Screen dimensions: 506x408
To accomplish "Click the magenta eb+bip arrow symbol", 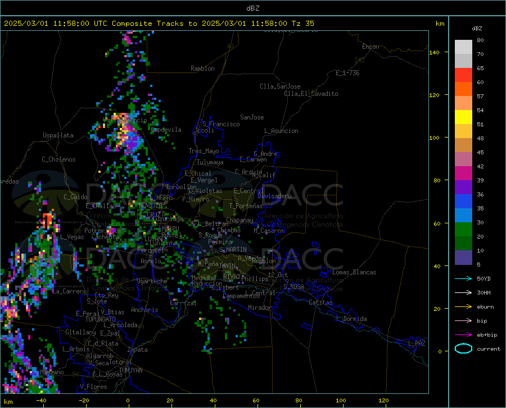I will pos(463,335).
